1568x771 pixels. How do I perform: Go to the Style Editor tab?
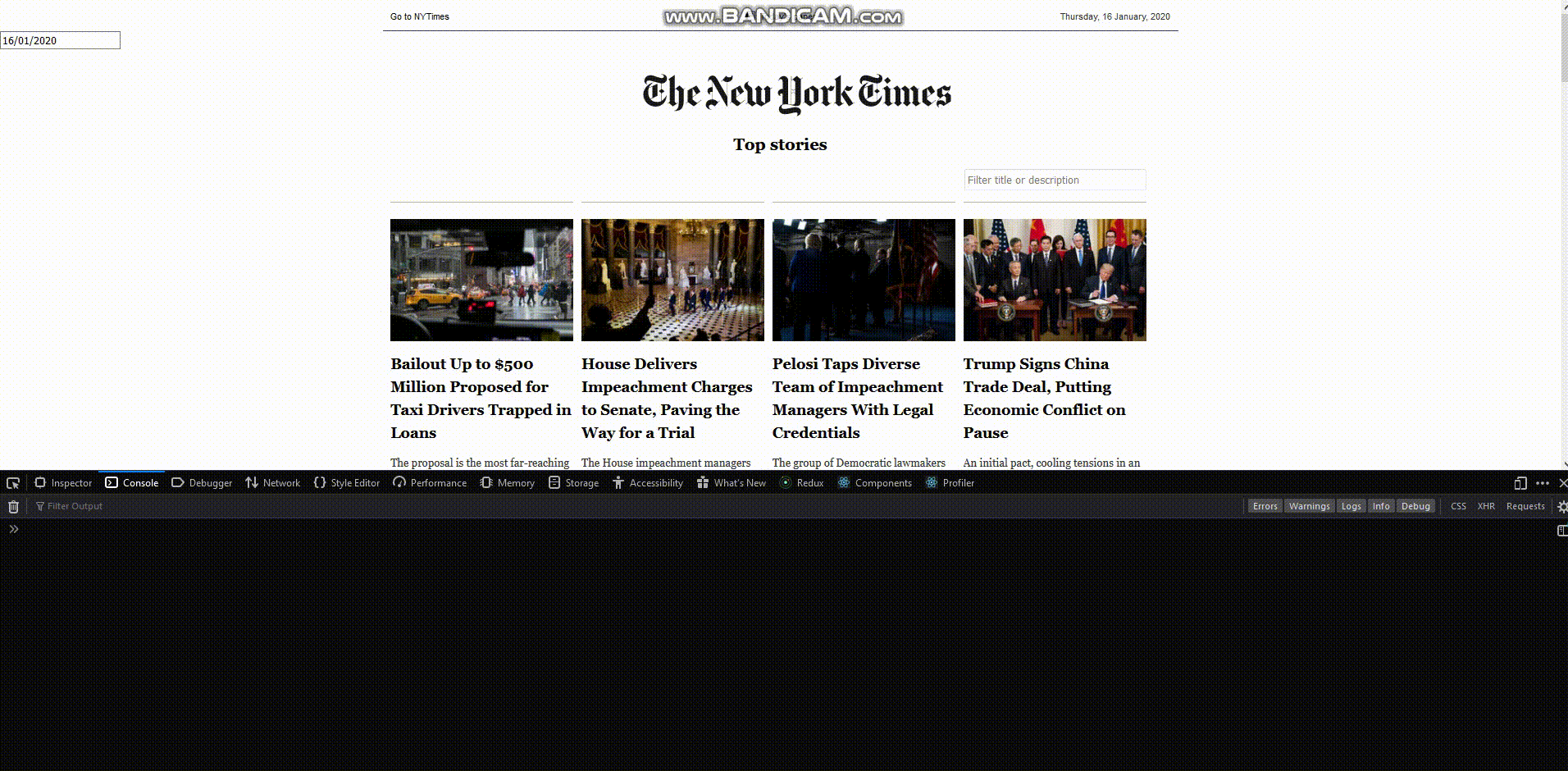347,483
